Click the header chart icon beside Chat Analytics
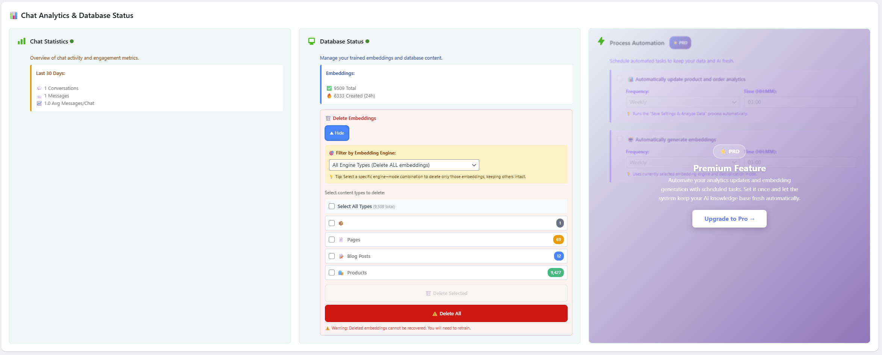The width and height of the screenshot is (882, 355). pyautogui.click(x=14, y=15)
